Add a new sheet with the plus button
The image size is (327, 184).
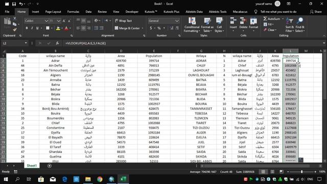point(50,166)
